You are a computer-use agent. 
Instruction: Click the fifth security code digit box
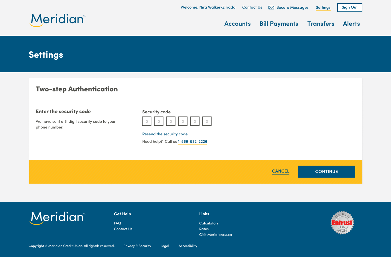(x=195, y=121)
